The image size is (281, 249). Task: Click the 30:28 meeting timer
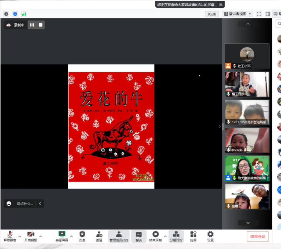(211, 14)
